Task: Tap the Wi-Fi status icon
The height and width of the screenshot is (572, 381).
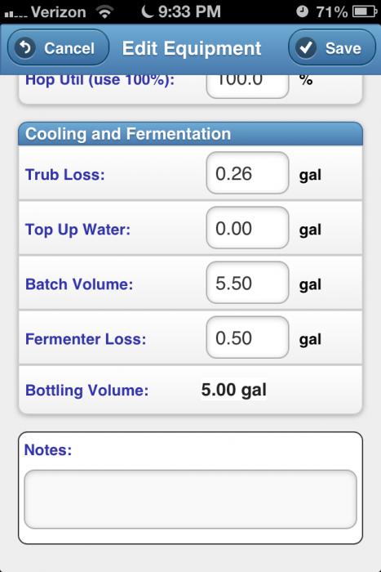Action: coord(104,12)
